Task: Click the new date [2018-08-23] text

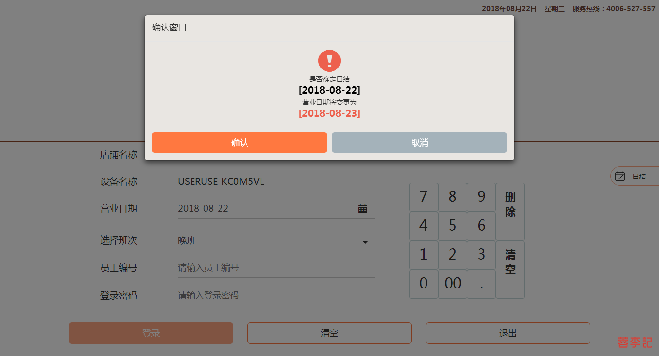Action: click(329, 113)
